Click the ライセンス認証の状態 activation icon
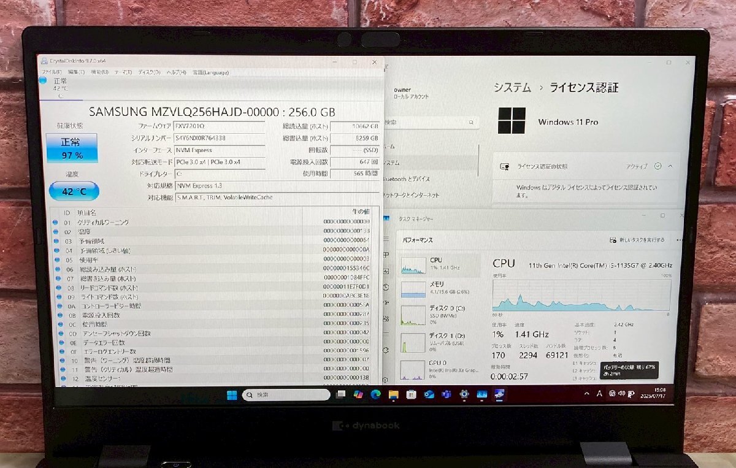 coord(505,166)
